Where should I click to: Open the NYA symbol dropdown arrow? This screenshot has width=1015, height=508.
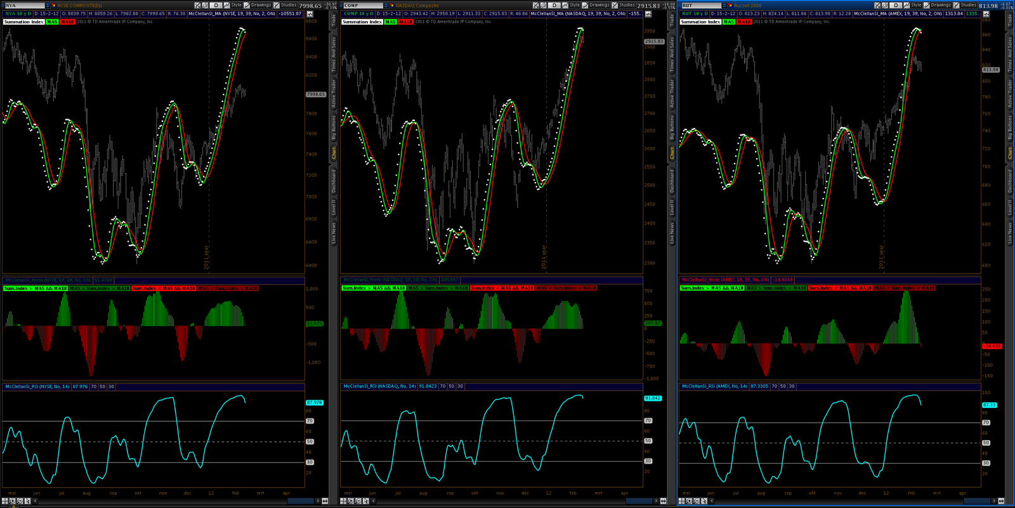click(x=48, y=5)
